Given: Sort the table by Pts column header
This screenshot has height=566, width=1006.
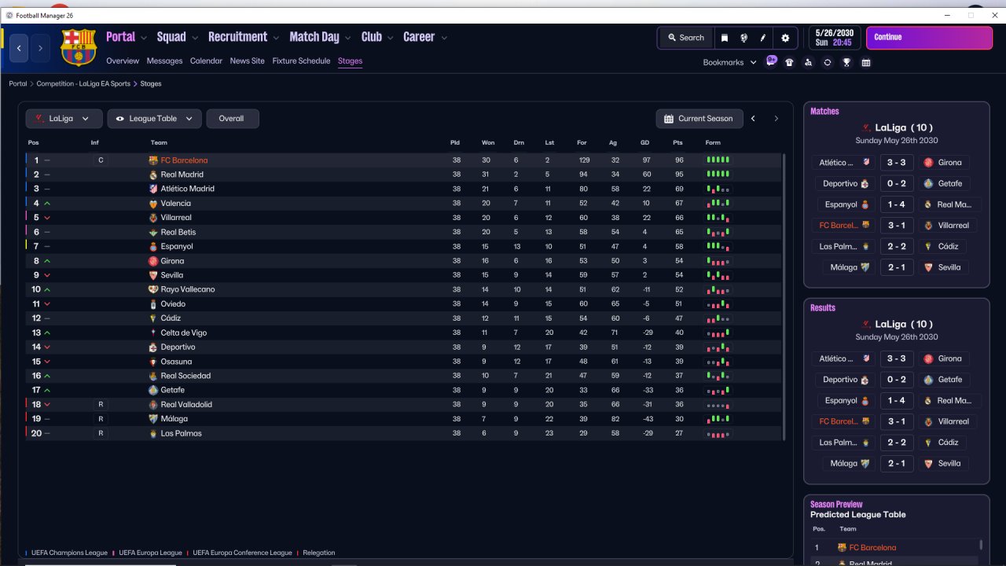Looking at the screenshot, I should pos(677,142).
